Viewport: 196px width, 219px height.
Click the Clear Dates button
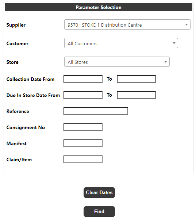99,192
